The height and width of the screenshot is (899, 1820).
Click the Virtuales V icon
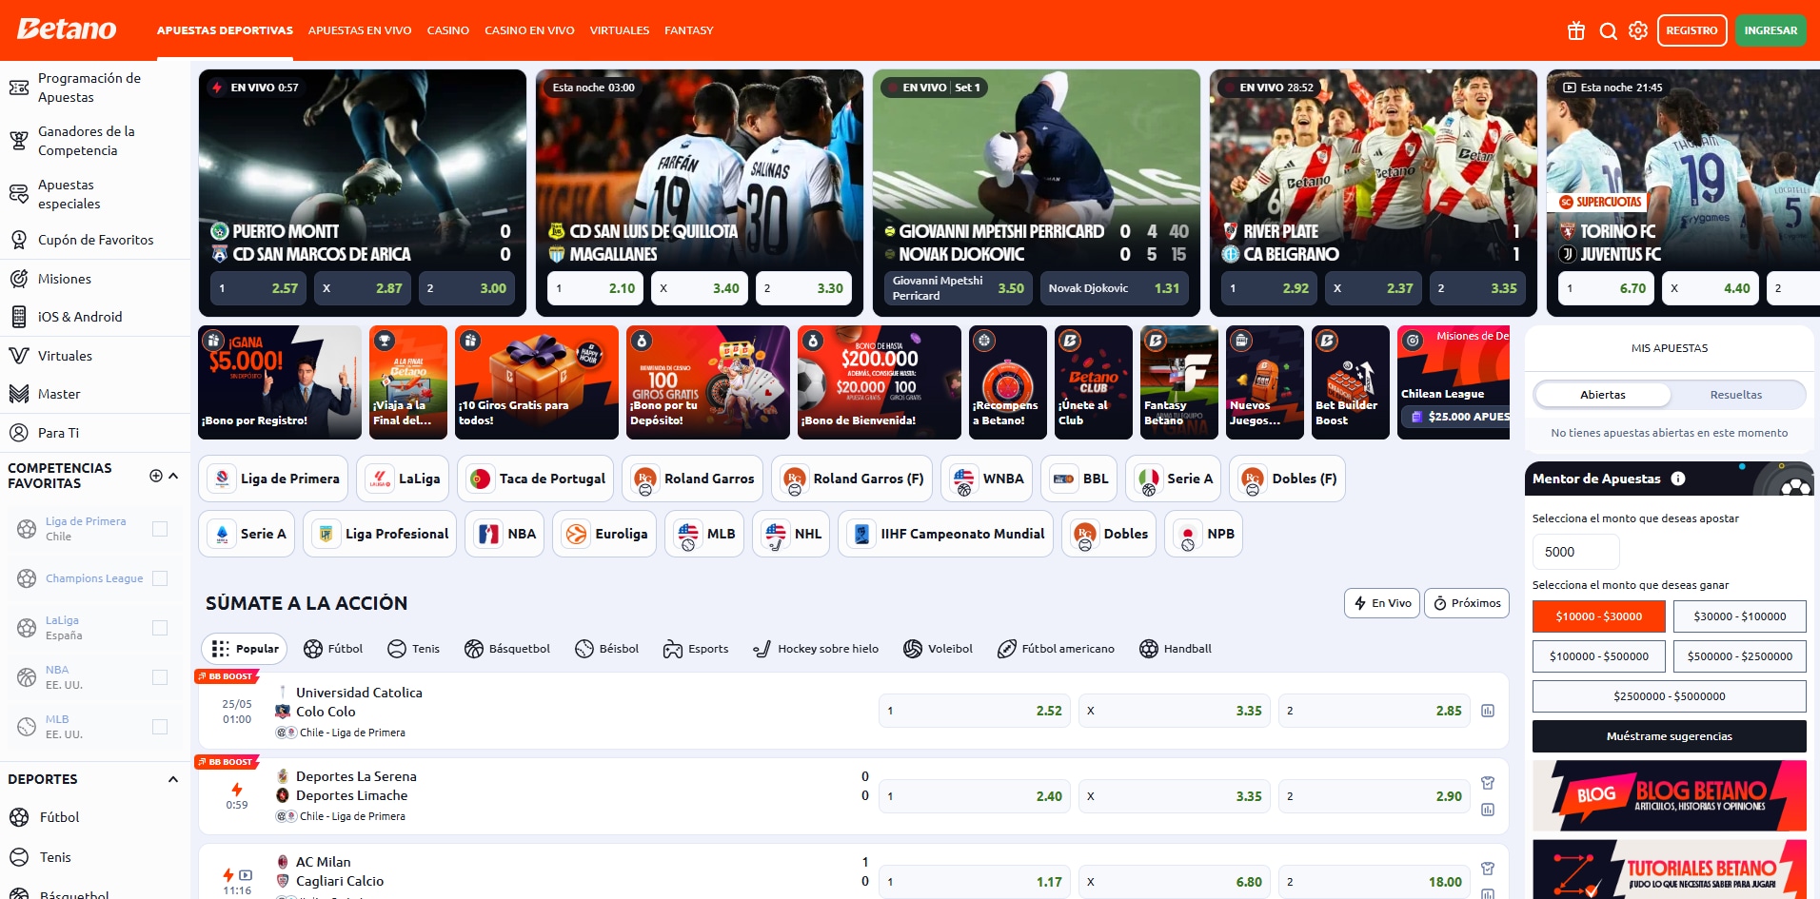[x=19, y=356]
